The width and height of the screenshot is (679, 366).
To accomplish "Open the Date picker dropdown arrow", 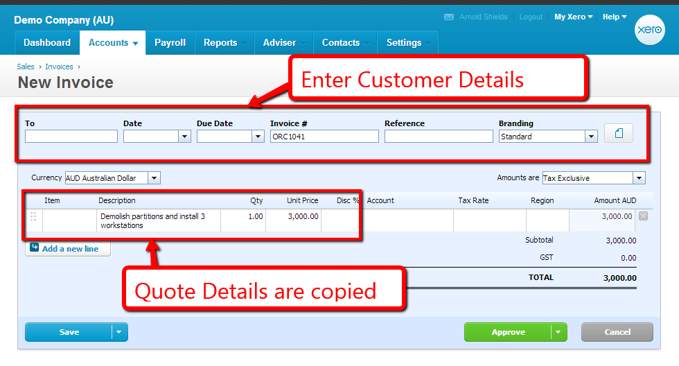I will (184, 137).
